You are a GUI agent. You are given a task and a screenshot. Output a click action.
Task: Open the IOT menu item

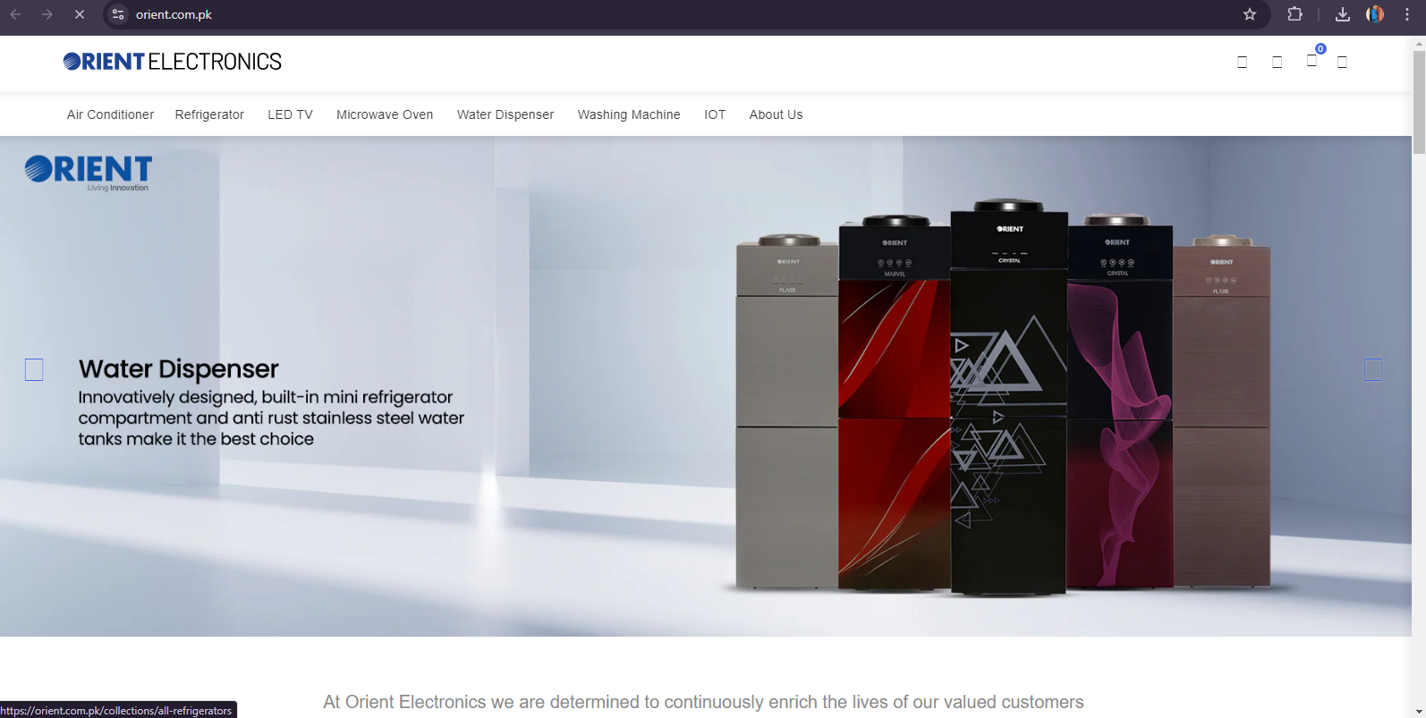tap(715, 114)
